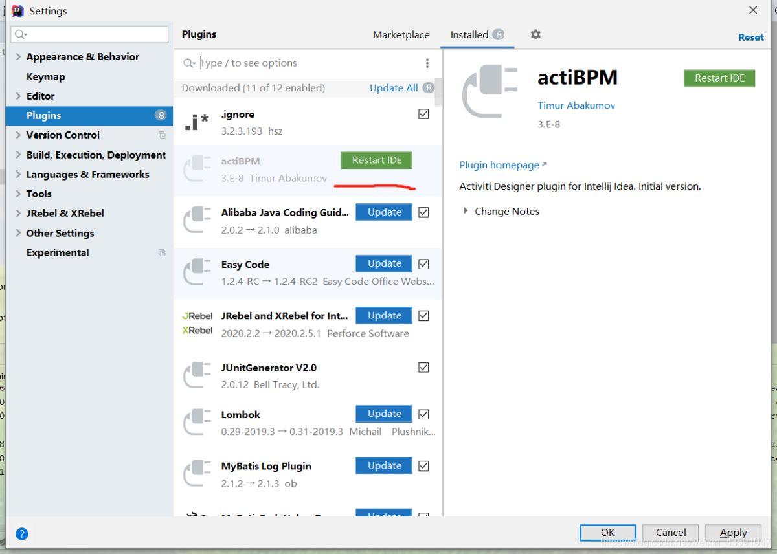
Task: Expand Appearance & Behavior settings
Action: point(17,57)
